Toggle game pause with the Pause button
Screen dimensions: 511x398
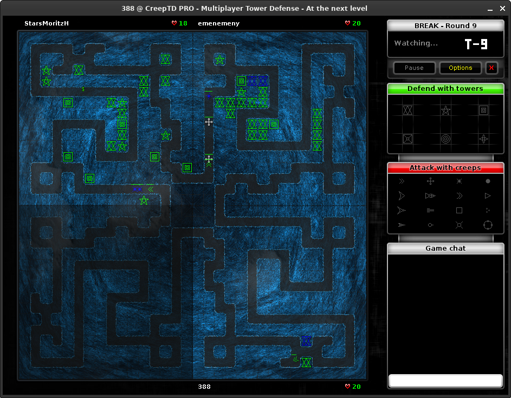tap(414, 68)
